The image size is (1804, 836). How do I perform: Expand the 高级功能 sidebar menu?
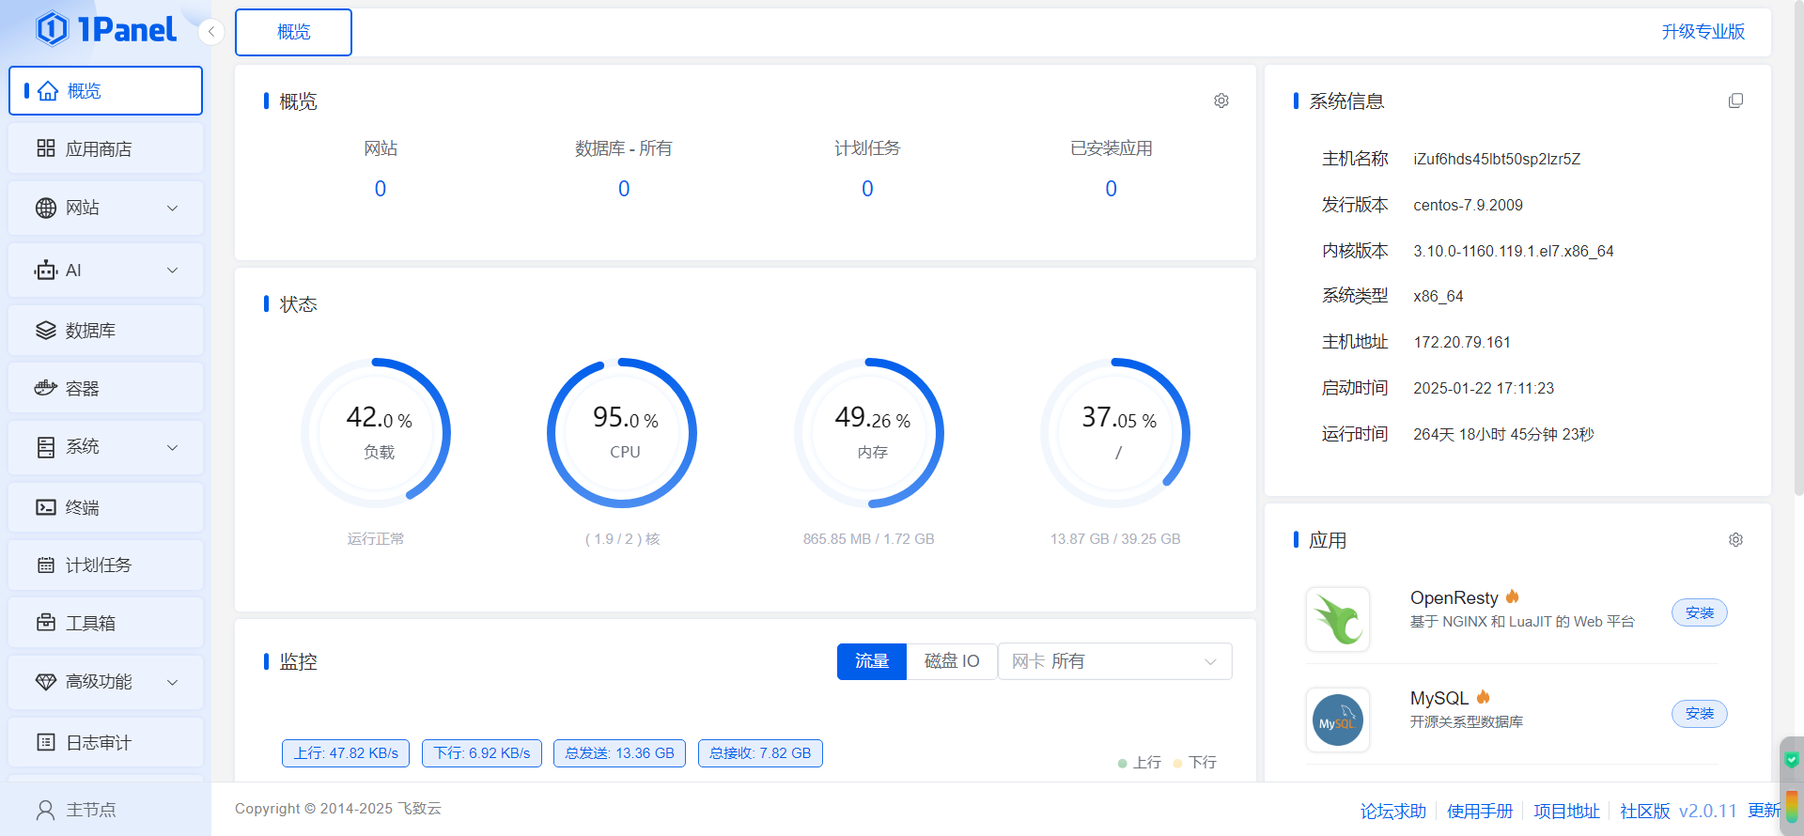105,682
